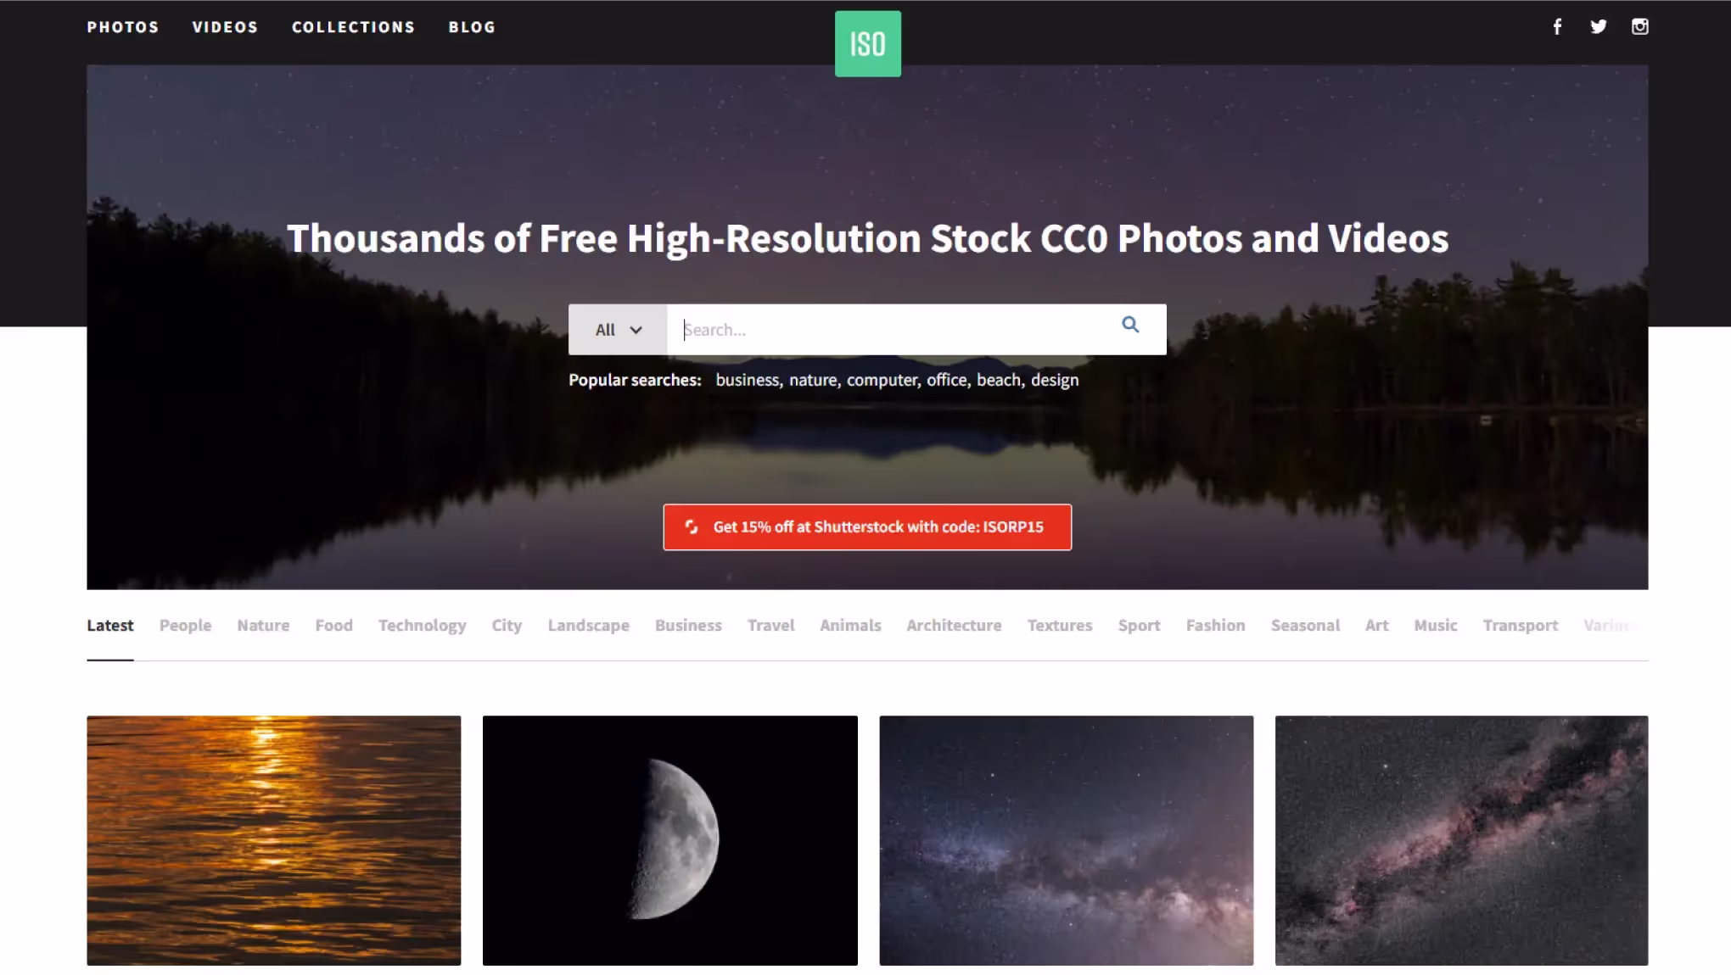Open the Instagram profile icon
Viewport: 1731px width, 975px height.
point(1639,26)
